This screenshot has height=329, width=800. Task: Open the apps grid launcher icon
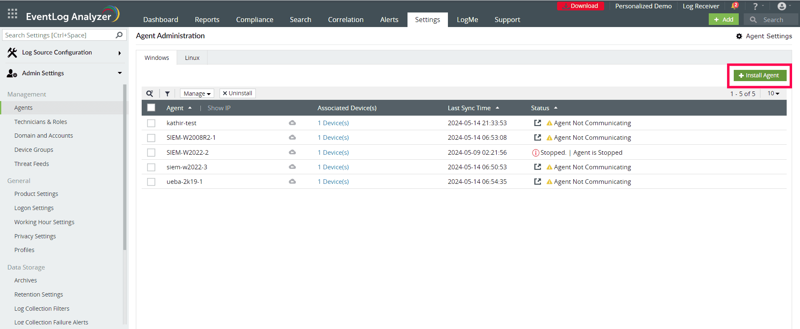(12, 14)
